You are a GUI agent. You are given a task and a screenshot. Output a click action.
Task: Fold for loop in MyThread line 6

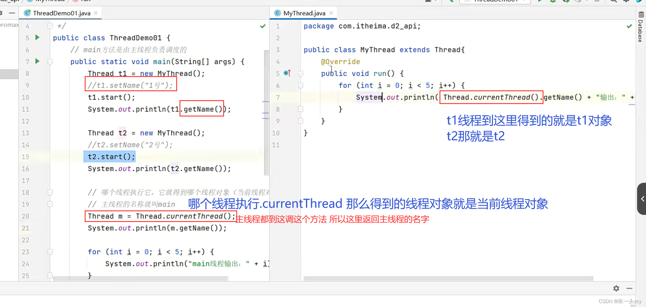click(x=301, y=85)
